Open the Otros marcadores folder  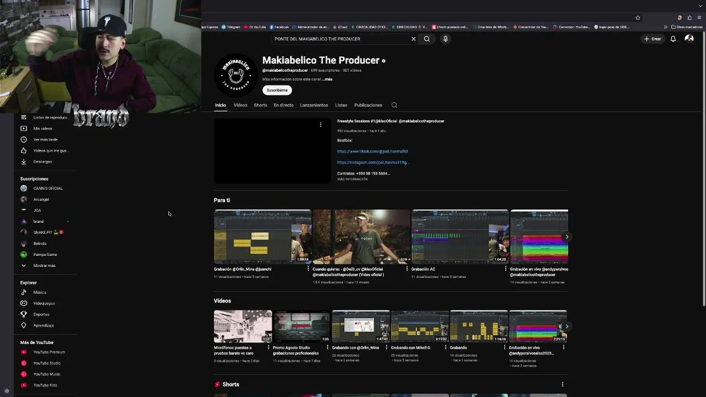click(x=687, y=27)
